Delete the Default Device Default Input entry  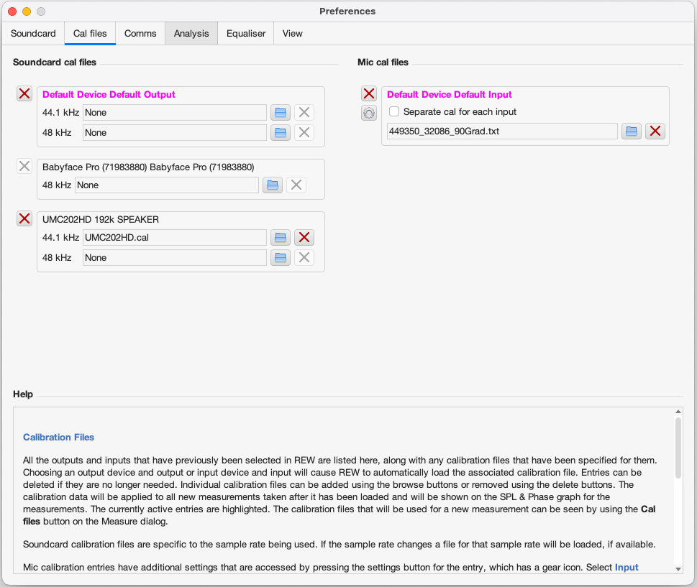[x=369, y=93]
